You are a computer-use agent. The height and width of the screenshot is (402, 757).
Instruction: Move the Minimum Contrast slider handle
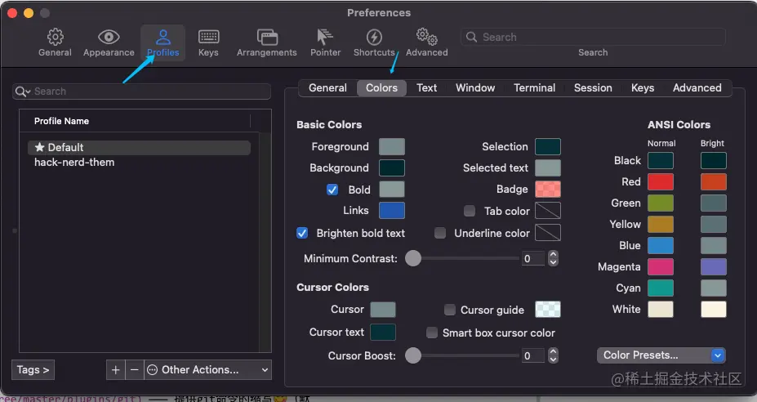[413, 258]
